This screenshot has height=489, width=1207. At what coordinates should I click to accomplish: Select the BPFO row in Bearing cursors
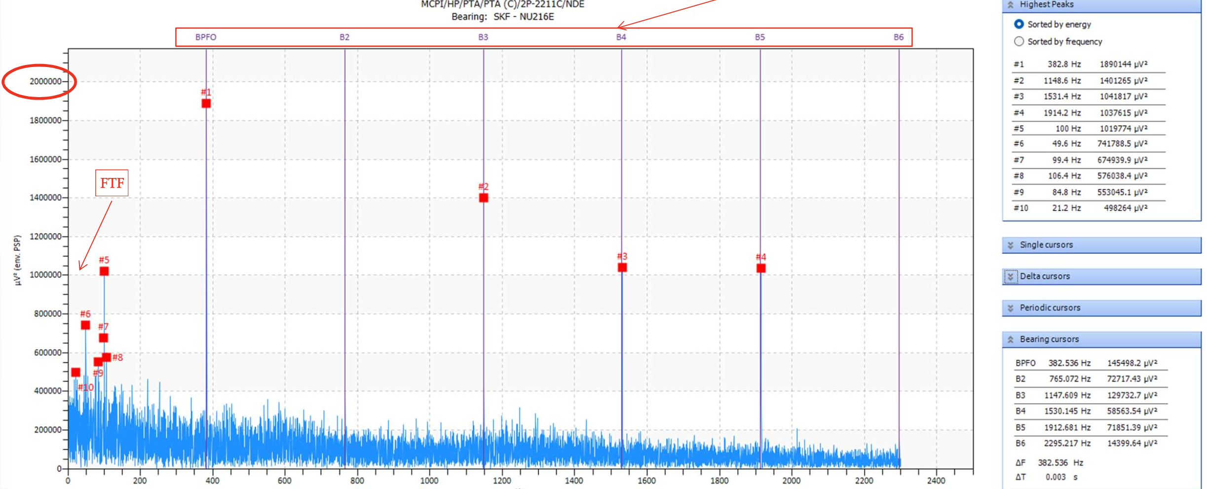[x=1090, y=363]
